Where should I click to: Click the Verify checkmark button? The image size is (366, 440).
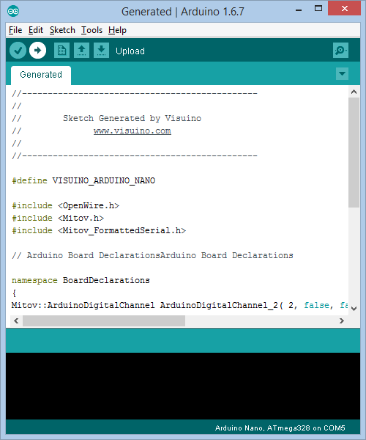pos(18,51)
